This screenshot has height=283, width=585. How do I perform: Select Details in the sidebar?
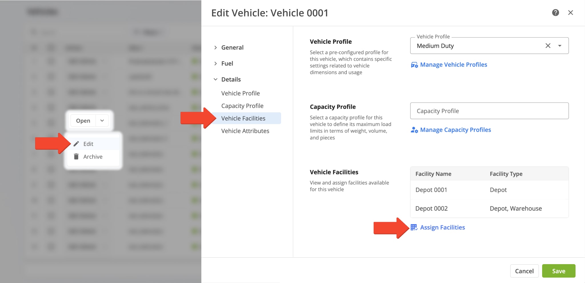231,79
